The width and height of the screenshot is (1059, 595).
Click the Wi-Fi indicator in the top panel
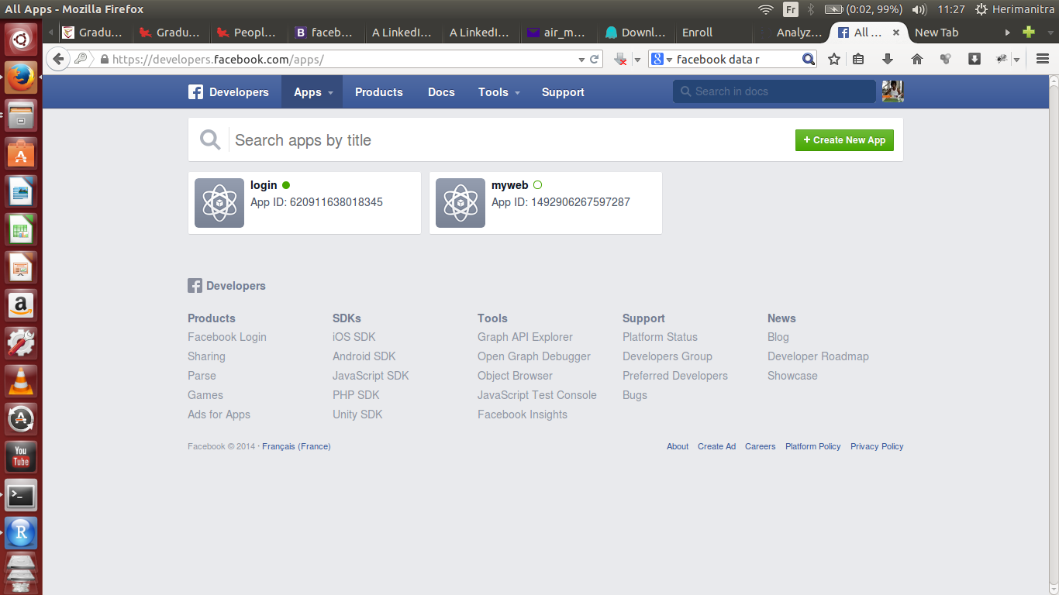click(x=766, y=9)
